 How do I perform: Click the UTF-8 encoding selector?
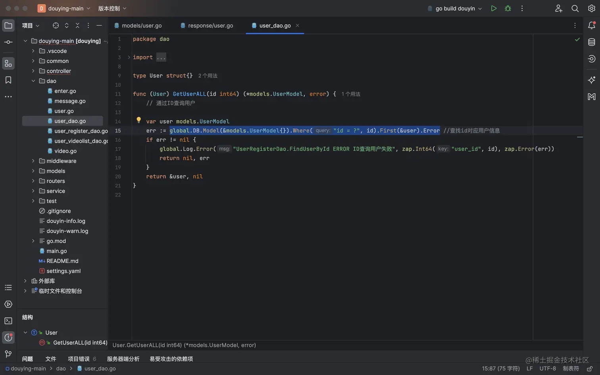coord(548,369)
